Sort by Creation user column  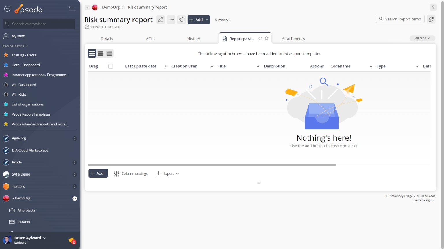[212, 66]
